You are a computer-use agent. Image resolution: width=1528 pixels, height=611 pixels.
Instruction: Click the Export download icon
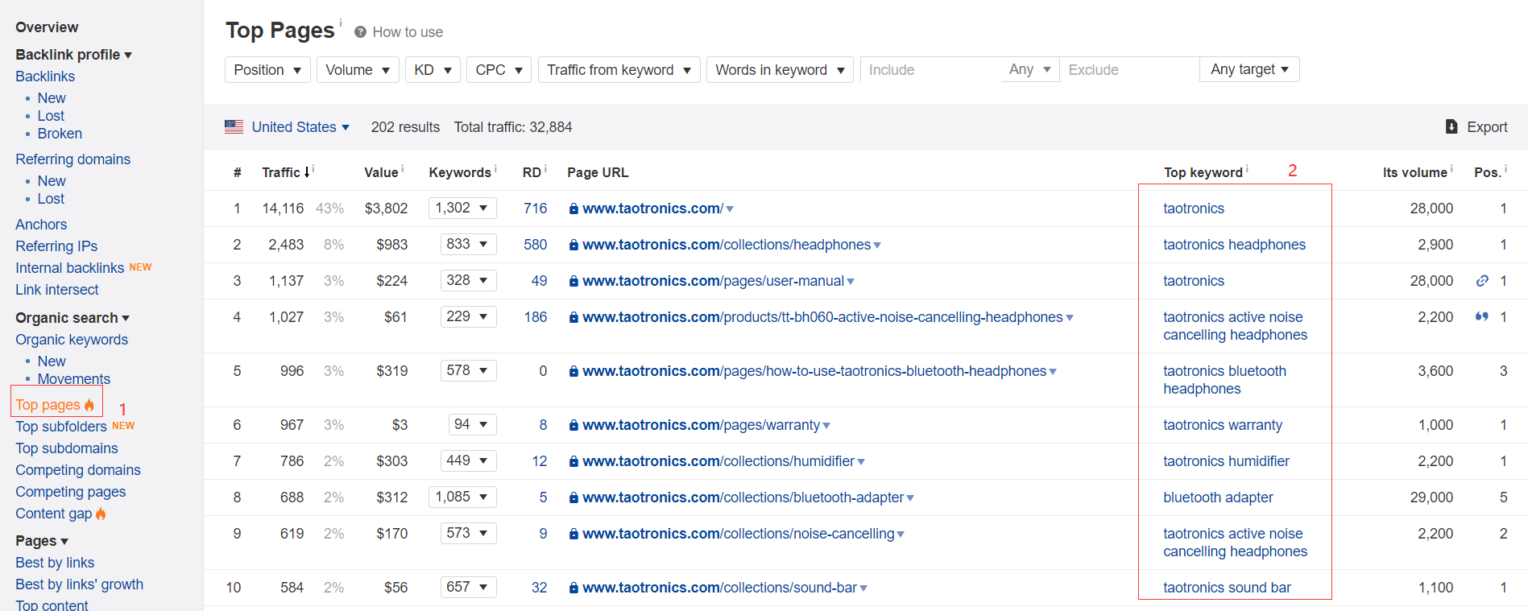point(1451,126)
